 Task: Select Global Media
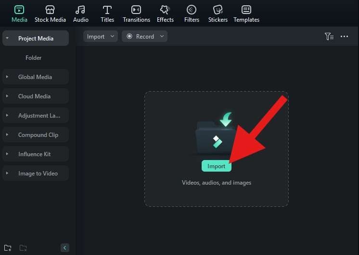click(x=36, y=77)
